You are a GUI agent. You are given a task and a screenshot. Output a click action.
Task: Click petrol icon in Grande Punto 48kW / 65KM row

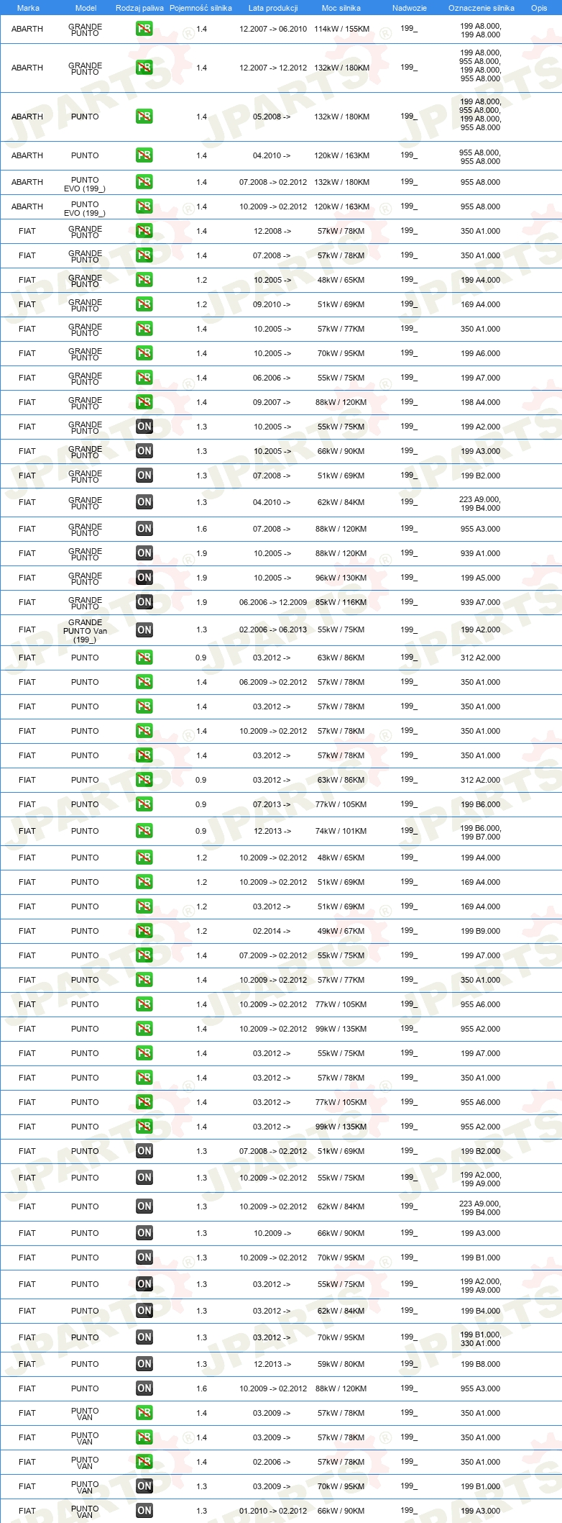click(x=144, y=280)
